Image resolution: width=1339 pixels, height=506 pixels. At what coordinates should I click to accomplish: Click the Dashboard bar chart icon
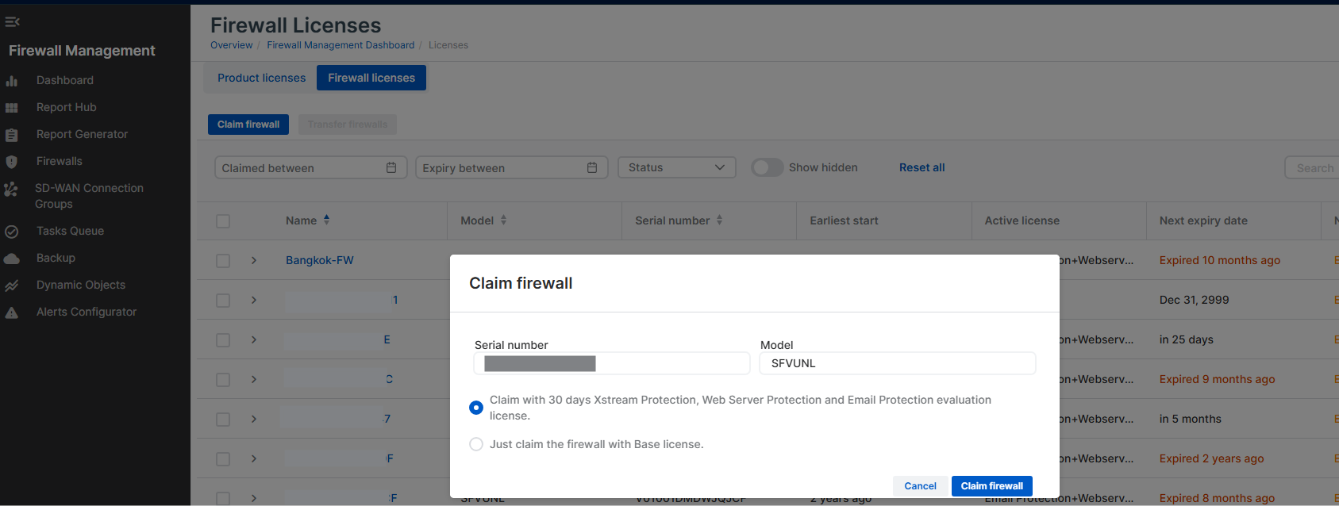click(12, 81)
